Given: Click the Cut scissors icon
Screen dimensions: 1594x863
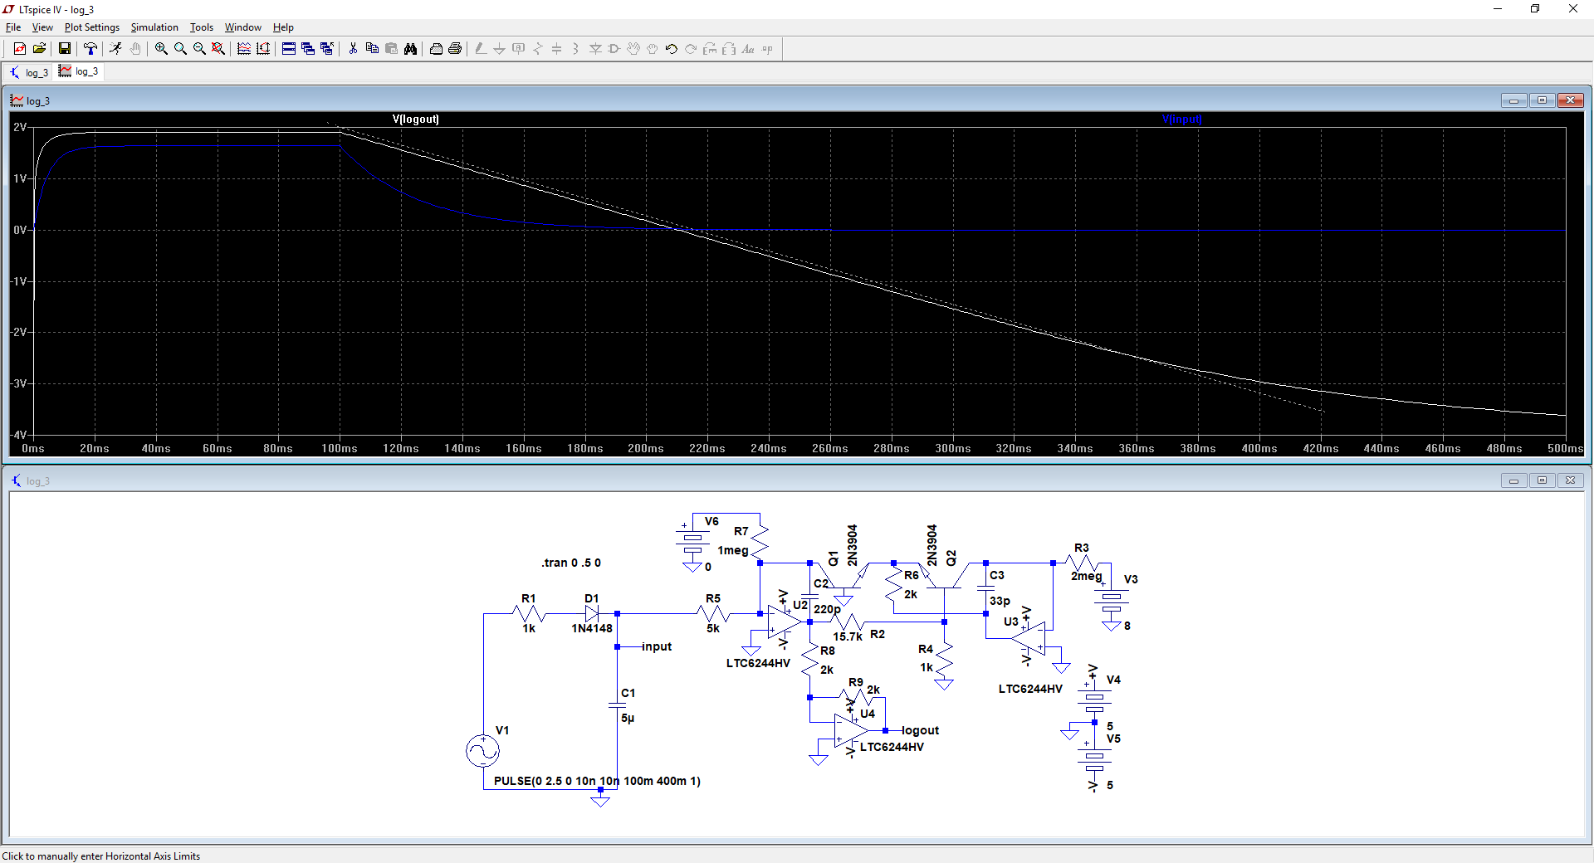Looking at the screenshot, I should tap(353, 49).
